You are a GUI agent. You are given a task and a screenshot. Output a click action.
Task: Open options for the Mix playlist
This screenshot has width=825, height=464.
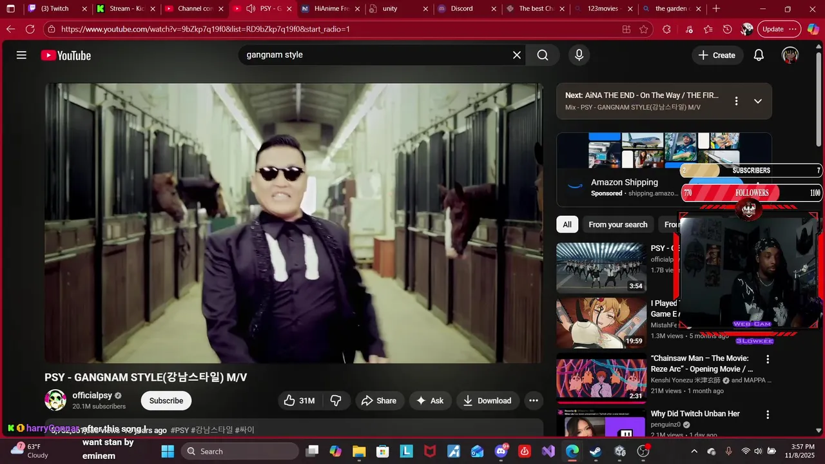[736, 101]
